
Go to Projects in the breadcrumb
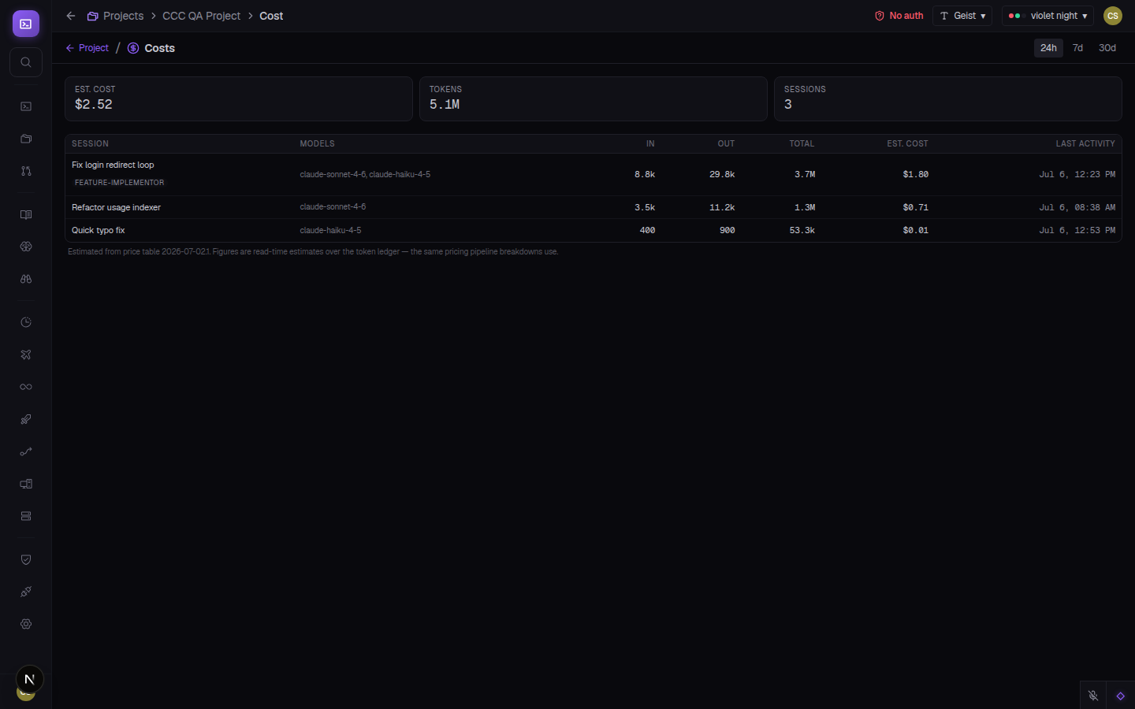(x=116, y=16)
